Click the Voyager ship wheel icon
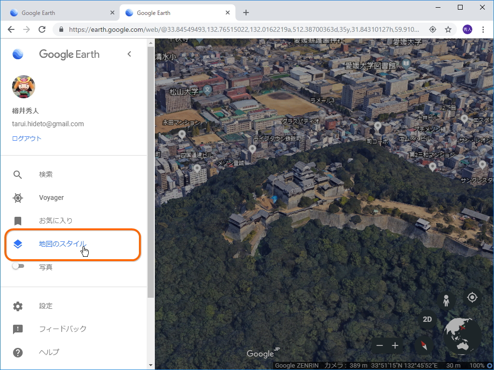 (18, 198)
